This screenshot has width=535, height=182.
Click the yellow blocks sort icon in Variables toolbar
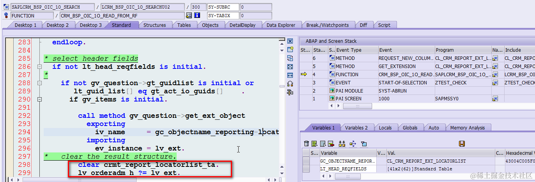pos(342,144)
